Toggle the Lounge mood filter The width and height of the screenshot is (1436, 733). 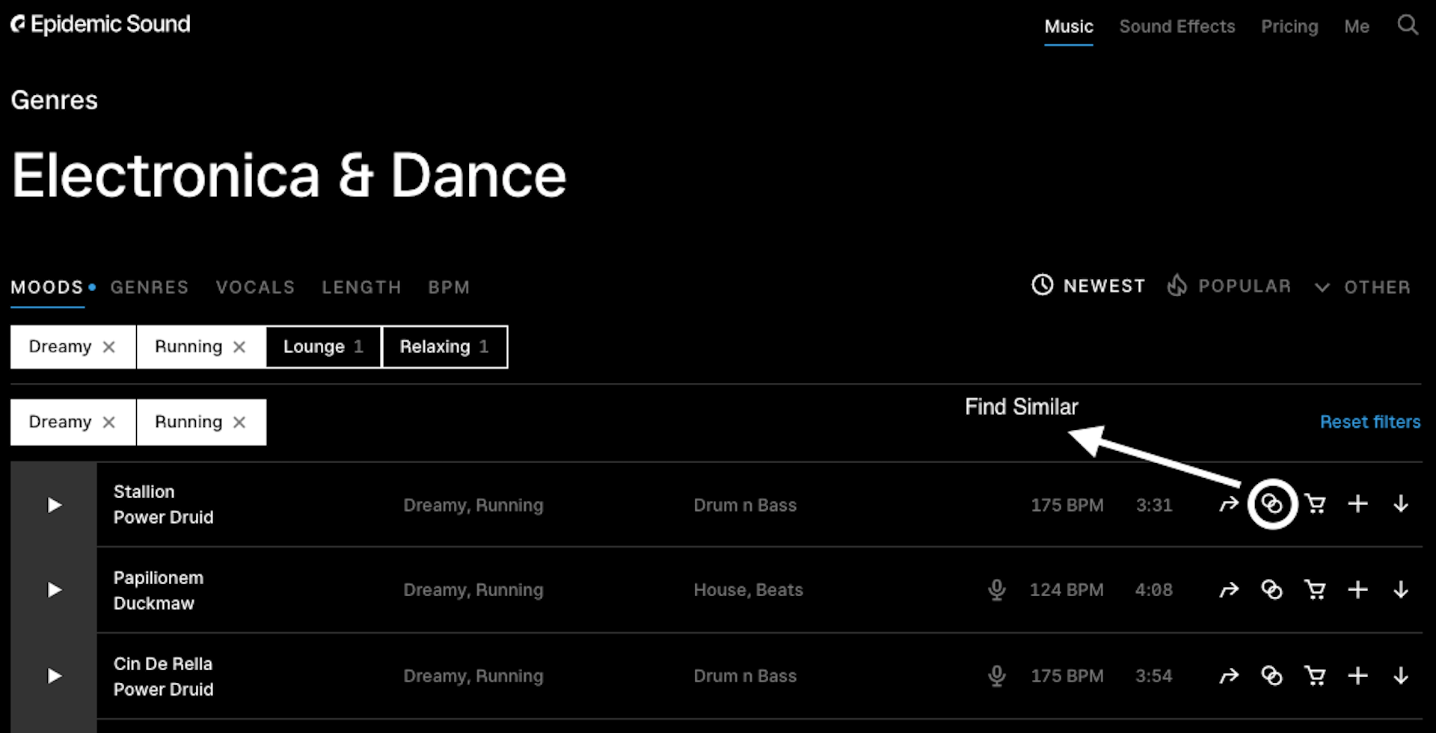coord(323,347)
